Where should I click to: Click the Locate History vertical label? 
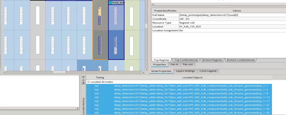(84, 106)
